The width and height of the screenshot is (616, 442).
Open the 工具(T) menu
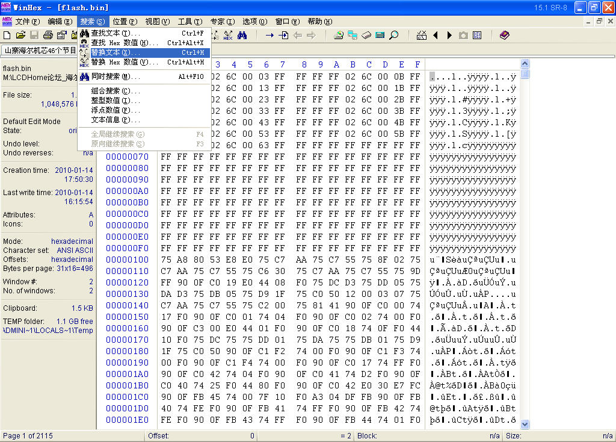pyautogui.click(x=190, y=22)
